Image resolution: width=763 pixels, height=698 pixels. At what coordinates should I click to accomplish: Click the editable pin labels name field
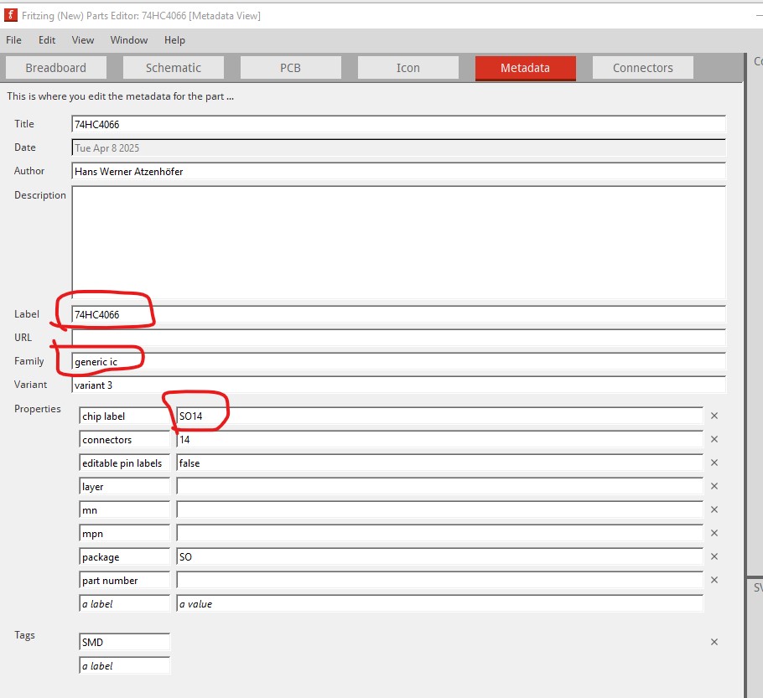tap(124, 463)
